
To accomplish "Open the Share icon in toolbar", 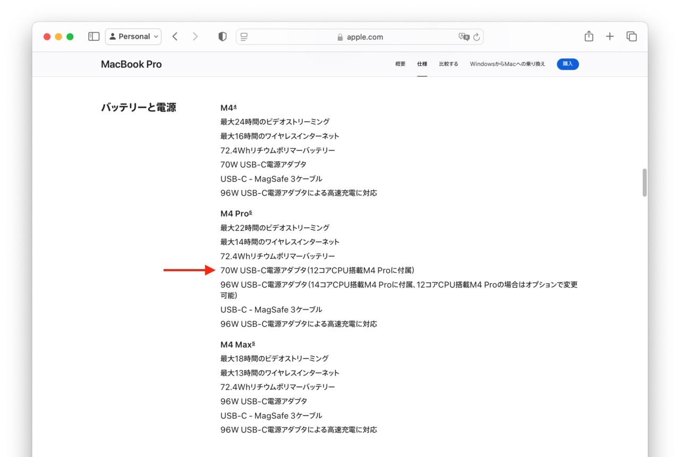I will (x=589, y=36).
